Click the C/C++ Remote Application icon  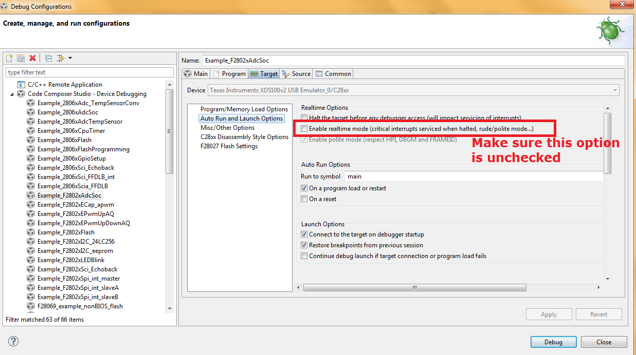[21, 85]
